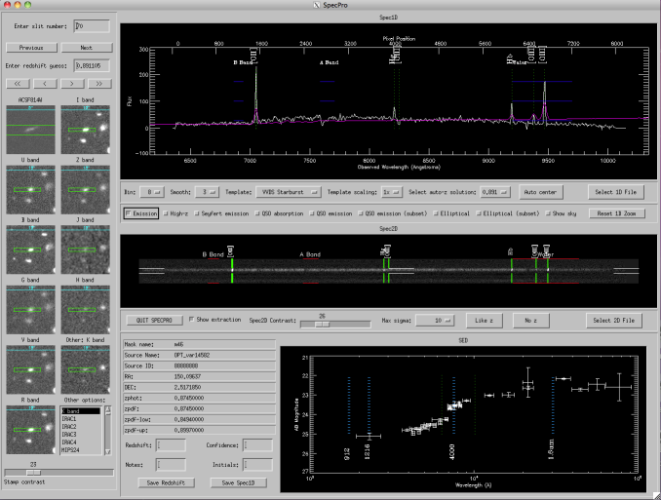Click the >> fast-forward arrow button
The image size is (661, 500).
coord(101,85)
